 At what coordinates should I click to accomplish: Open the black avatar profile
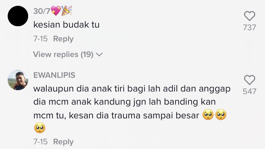[x=18, y=16]
